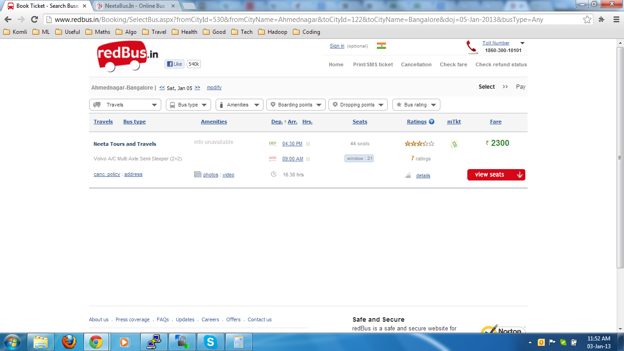Sort by the Fare column header
Image resolution: width=624 pixels, height=351 pixels.
pyautogui.click(x=496, y=122)
